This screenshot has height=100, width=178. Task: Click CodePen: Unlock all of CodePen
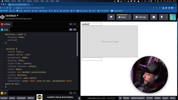point(60,97)
